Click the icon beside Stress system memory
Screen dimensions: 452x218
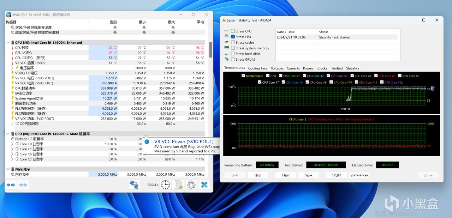click(x=226, y=48)
